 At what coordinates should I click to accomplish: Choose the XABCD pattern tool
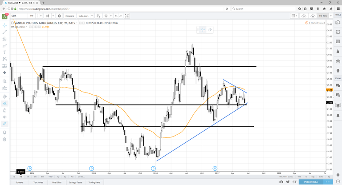pos(4,59)
